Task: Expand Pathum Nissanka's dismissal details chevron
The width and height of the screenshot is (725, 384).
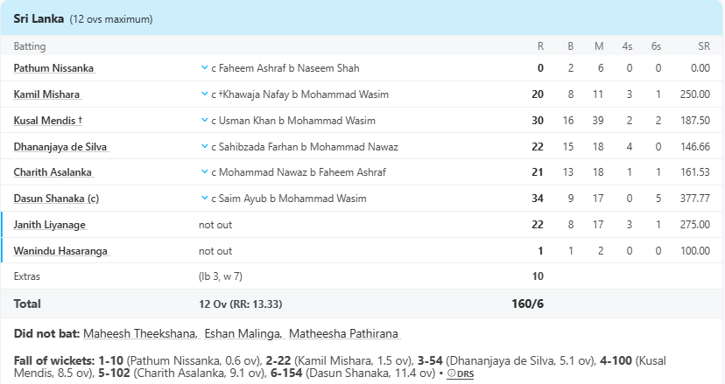Action: 204,67
